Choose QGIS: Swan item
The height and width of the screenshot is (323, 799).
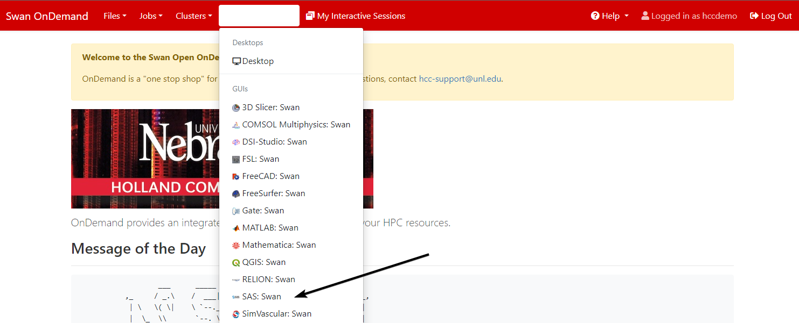click(x=291, y=262)
